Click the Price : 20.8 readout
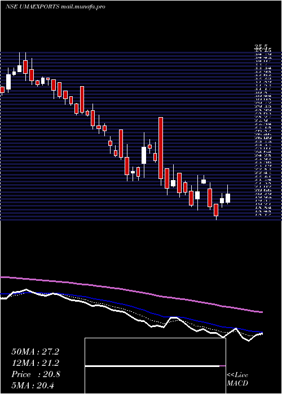 (x=36, y=374)
